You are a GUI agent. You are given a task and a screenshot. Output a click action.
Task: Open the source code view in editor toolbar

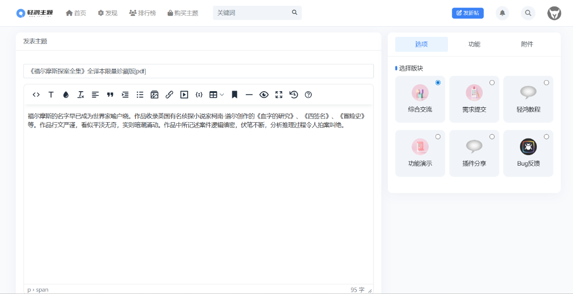coord(36,94)
